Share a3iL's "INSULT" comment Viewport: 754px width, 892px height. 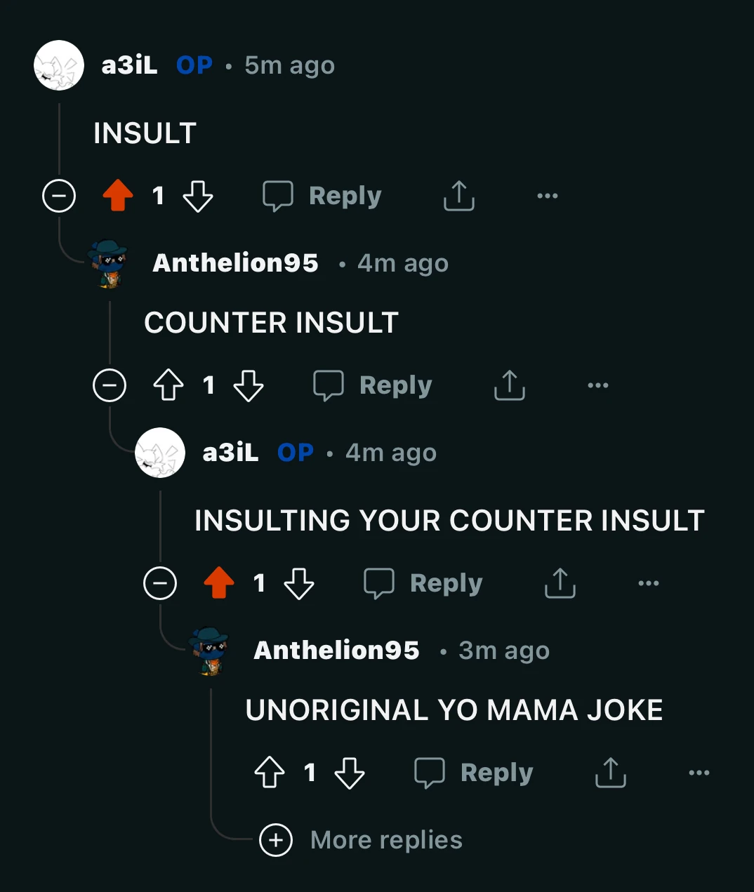(458, 196)
